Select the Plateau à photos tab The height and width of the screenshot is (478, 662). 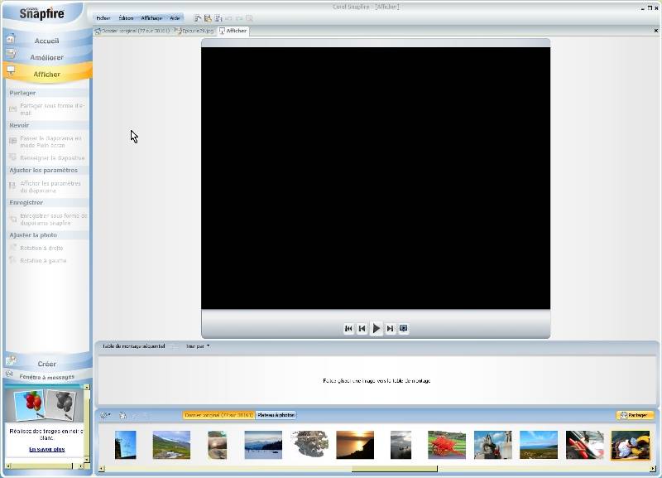click(276, 415)
